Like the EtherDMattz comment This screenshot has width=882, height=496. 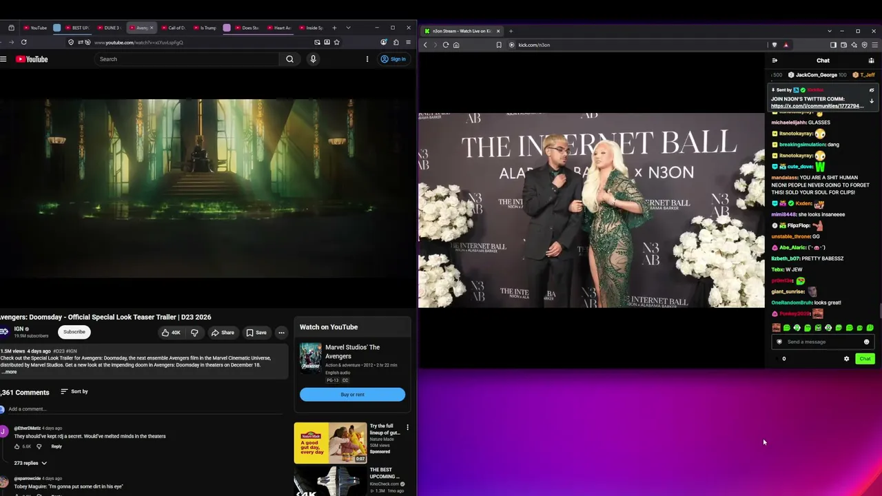tap(17, 446)
